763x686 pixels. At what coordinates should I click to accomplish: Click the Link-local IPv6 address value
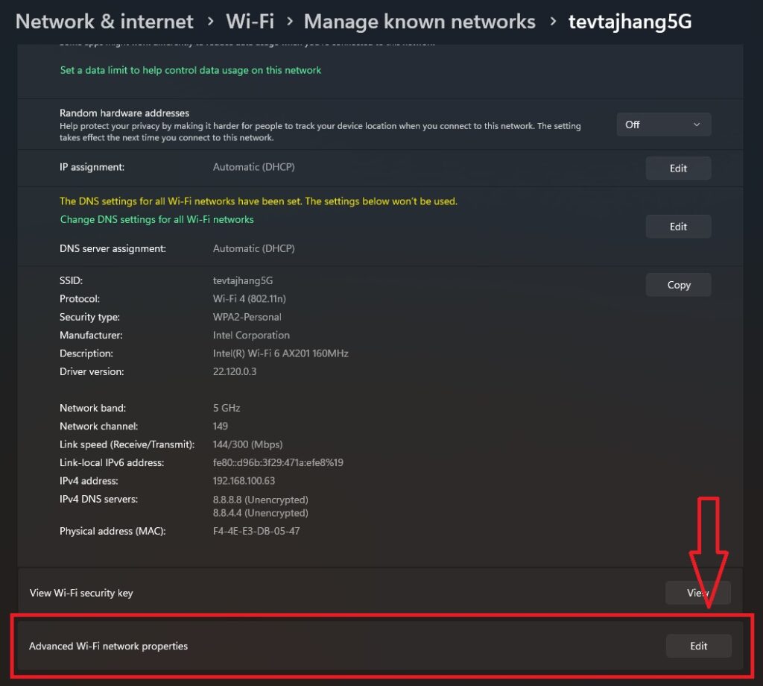click(x=278, y=463)
